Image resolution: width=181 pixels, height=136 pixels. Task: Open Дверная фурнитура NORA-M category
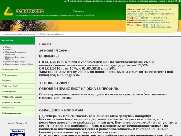15,58
